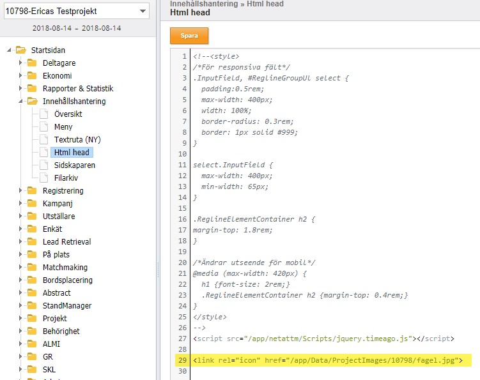Click the Sidskaparen page icon
Screen dimensions: 480x380
(43, 165)
